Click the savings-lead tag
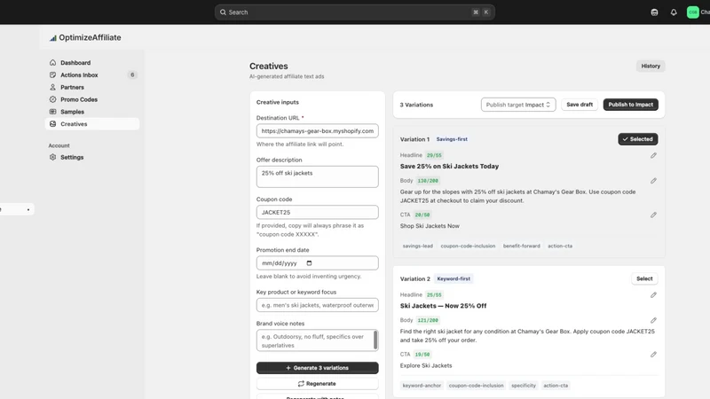 (417, 246)
